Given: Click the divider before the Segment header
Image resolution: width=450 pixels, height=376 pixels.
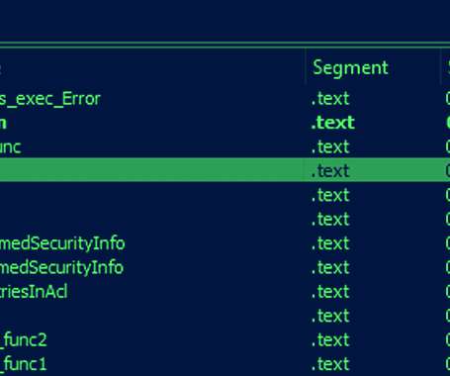Looking at the screenshot, I should pyautogui.click(x=306, y=67).
